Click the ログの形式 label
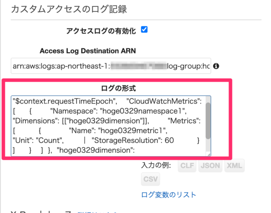271x213 pixels. [119, 88]
